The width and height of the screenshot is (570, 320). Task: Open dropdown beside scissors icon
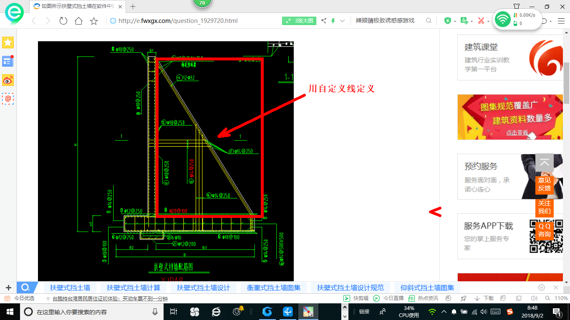point(488,21)
